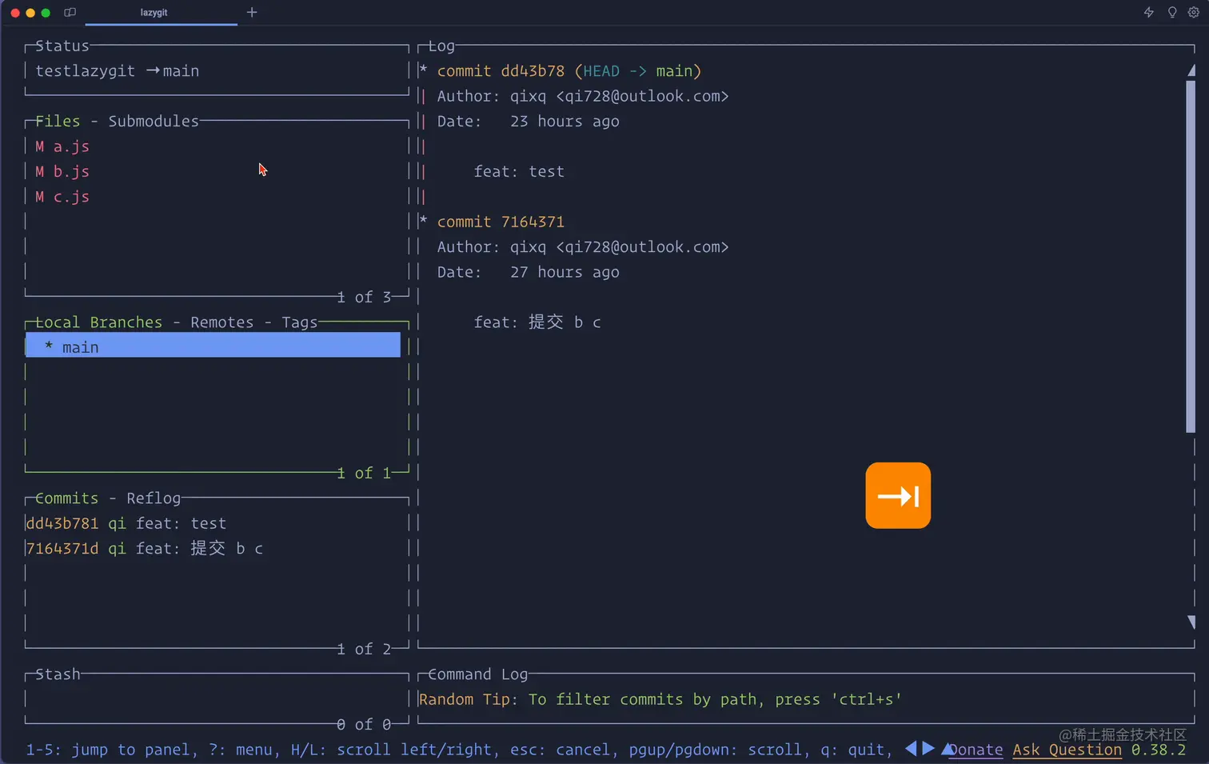The image size is (1209, 764).
Task: Click the Log panel title
Action: click(441, 46)
